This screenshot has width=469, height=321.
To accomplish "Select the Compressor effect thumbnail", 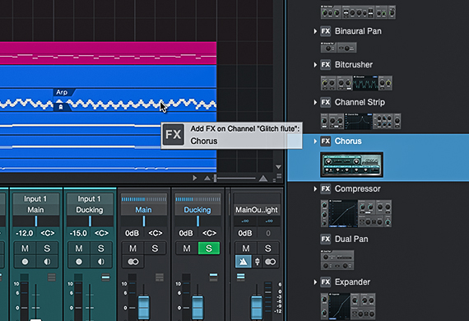I will pyautogui.click(x=356, y=214).
